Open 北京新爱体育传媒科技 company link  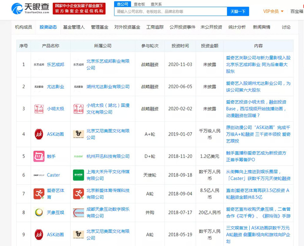point(108,194)
